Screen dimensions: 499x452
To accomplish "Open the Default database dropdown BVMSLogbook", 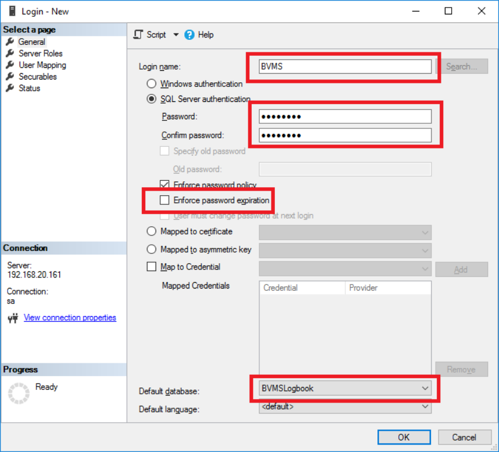I will (345, 388).
